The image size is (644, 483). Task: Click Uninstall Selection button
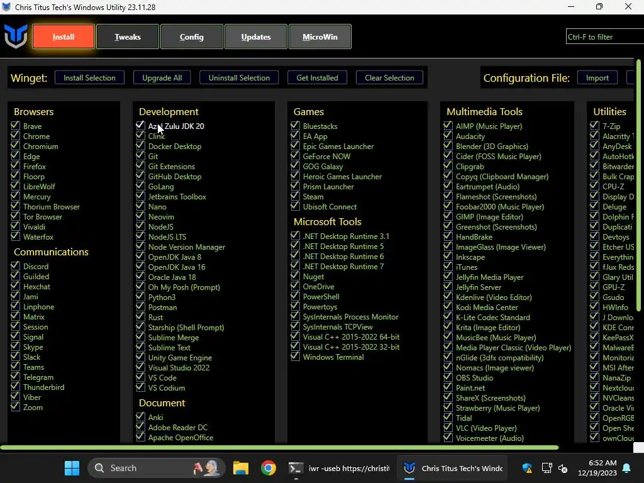(x=239, y=77)
